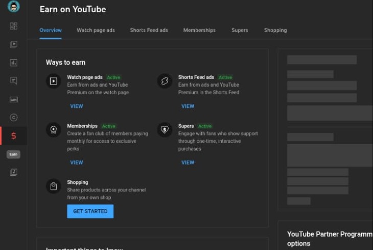Click the Active badge beside Supers

tap(205, 126)
